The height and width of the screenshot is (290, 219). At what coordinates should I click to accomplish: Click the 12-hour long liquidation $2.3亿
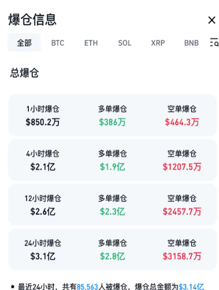pos(112,212)
